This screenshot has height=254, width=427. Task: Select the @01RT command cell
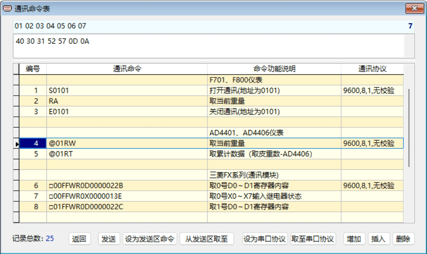(x=127, y=154)
